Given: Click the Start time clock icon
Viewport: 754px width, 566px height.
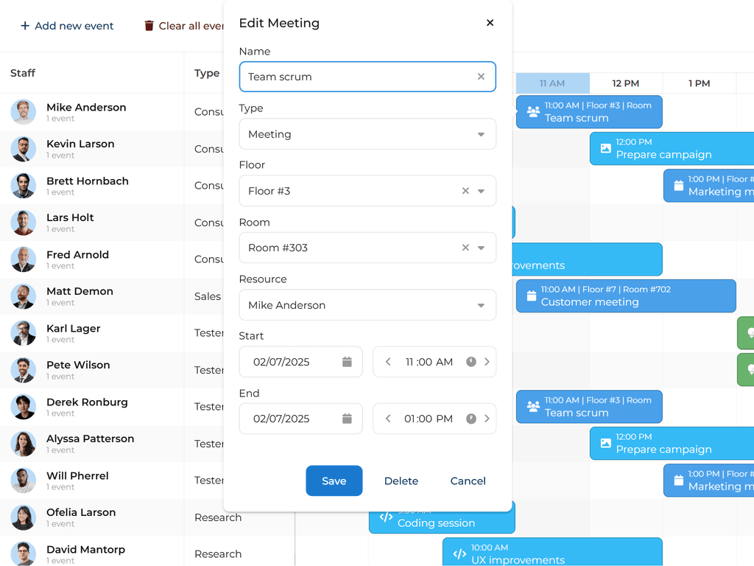Looking at the screenshot, I should (x=471, y=362).
